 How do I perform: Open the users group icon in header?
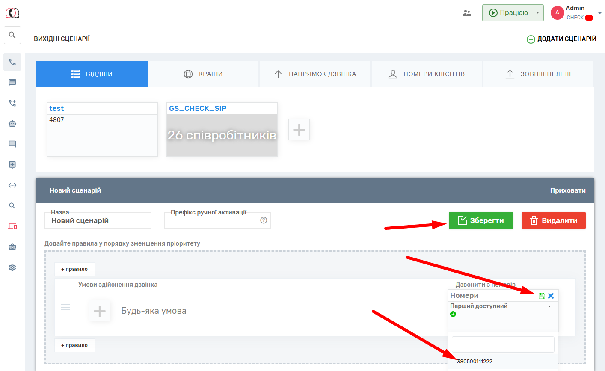coord(467,13)
